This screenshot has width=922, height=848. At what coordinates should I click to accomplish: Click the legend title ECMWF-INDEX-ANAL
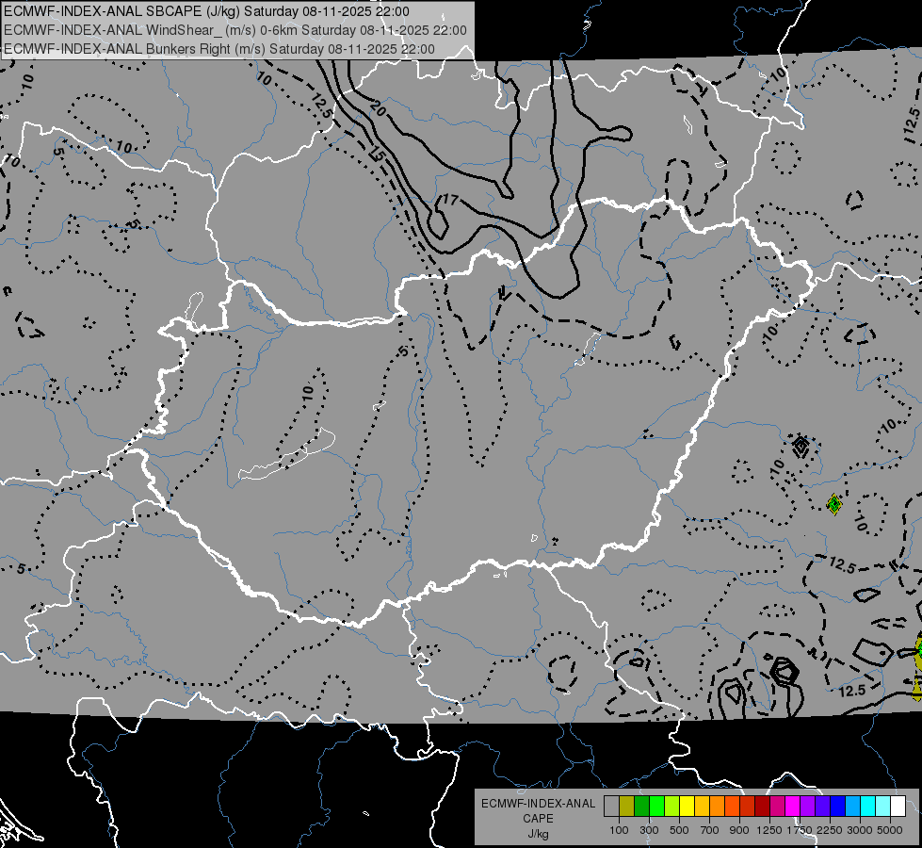pyautogui.click(x=538, y=804)
